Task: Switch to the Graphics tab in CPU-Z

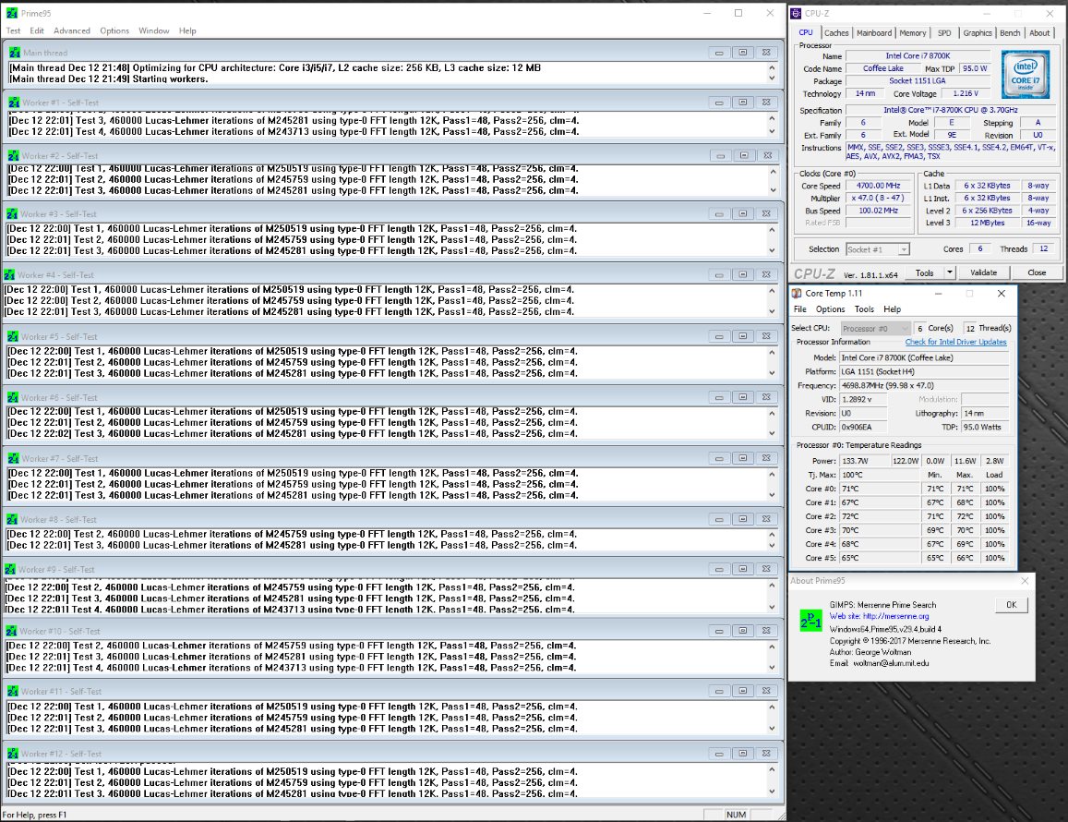Action: coord(978,32)
